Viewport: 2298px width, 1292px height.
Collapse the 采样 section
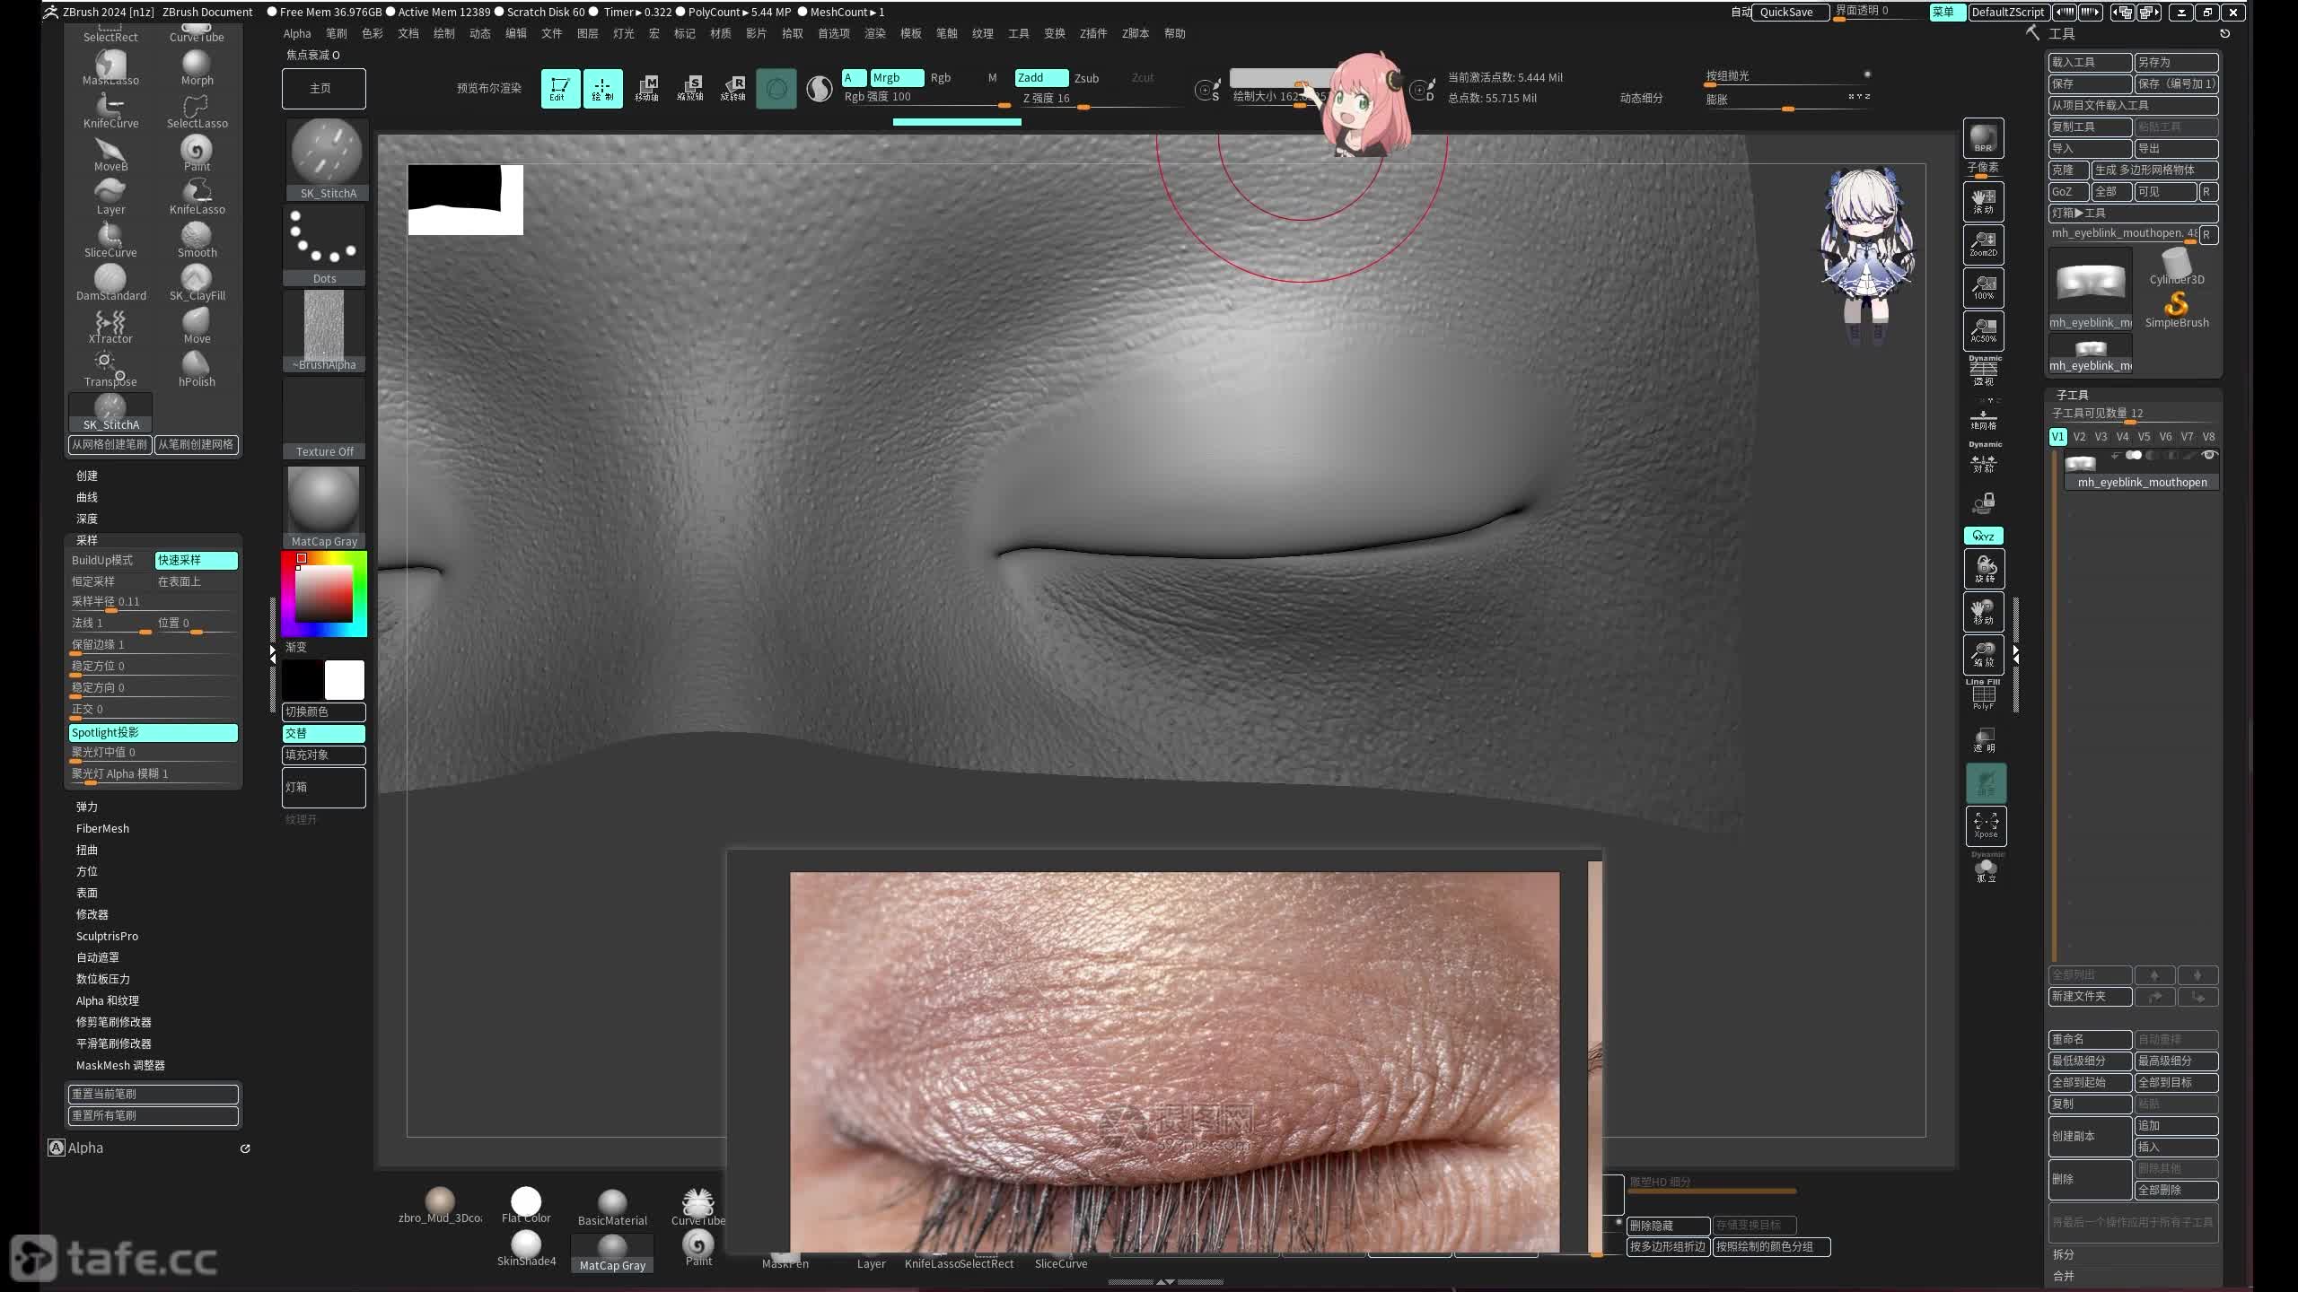pos(87,540)
